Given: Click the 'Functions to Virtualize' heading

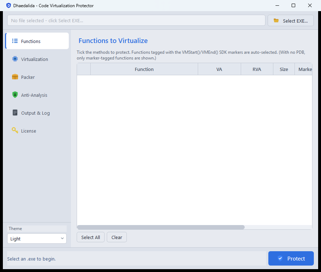Looking at the screenshot, I should pyautogui.click(x=113, y=40).
